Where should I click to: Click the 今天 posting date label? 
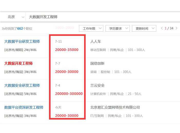click(58, 107)
